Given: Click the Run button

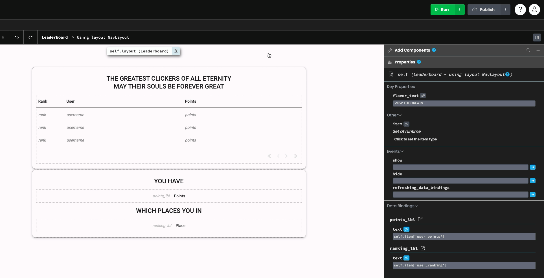Looking at the screenshot, I should point(442,9).
